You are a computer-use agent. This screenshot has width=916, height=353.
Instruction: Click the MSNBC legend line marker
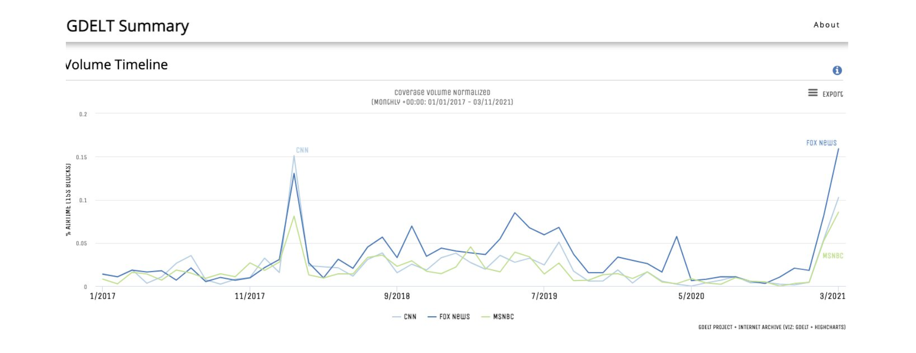click(486, 317)
